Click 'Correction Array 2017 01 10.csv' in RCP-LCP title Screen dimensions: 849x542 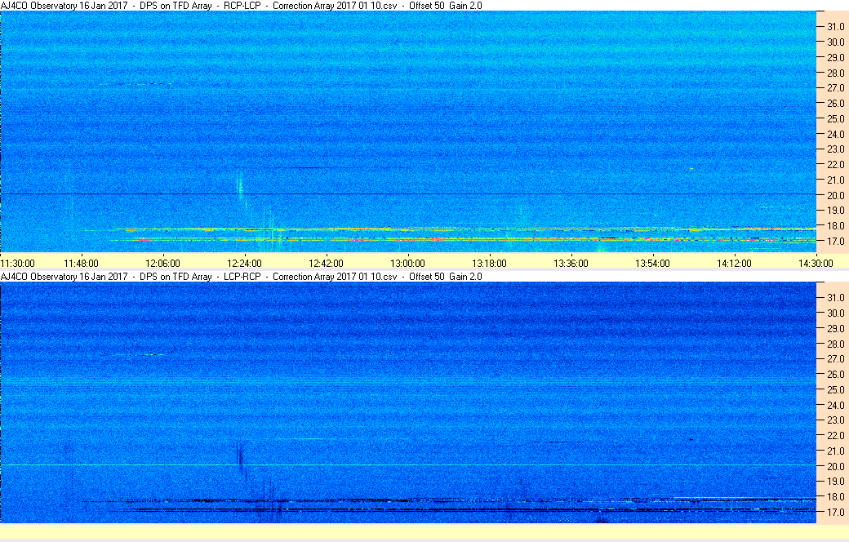pyautogui.click(x=335, y=6)
